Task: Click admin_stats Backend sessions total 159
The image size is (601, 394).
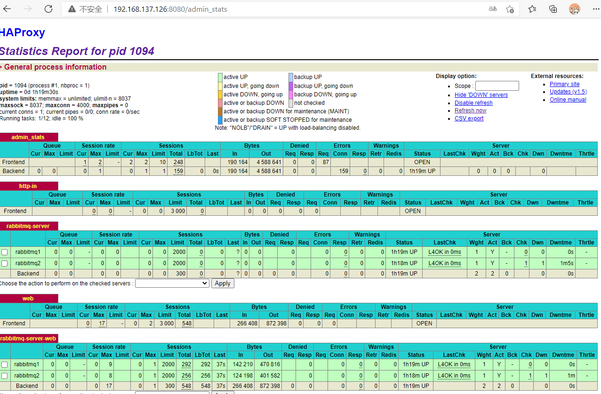Action: coord(178,171)
